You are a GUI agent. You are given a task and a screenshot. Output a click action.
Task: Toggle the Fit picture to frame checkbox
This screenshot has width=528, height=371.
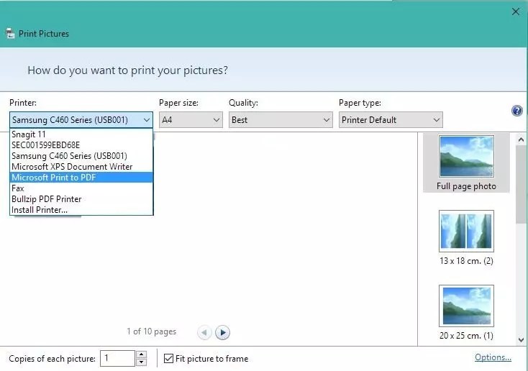coord(168,358)
